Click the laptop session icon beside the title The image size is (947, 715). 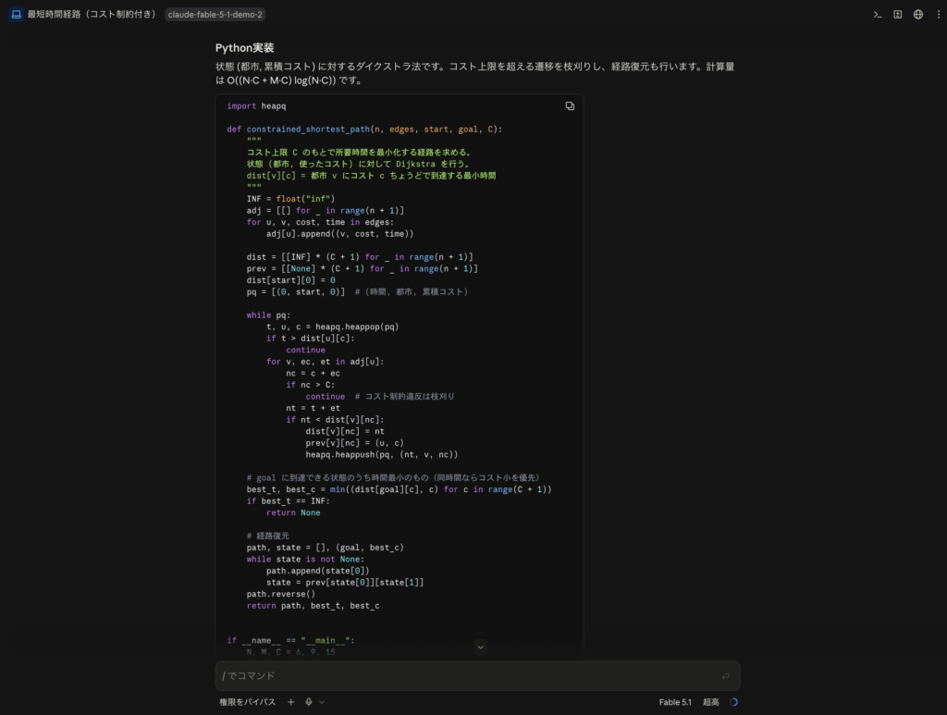point(17,15)
